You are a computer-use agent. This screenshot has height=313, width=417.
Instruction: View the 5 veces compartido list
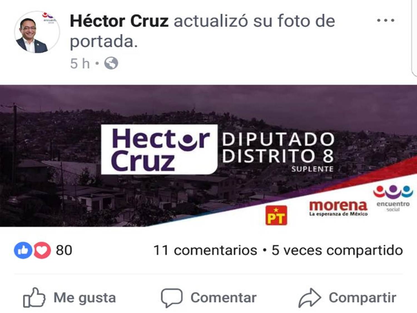(x=337, y=250)
